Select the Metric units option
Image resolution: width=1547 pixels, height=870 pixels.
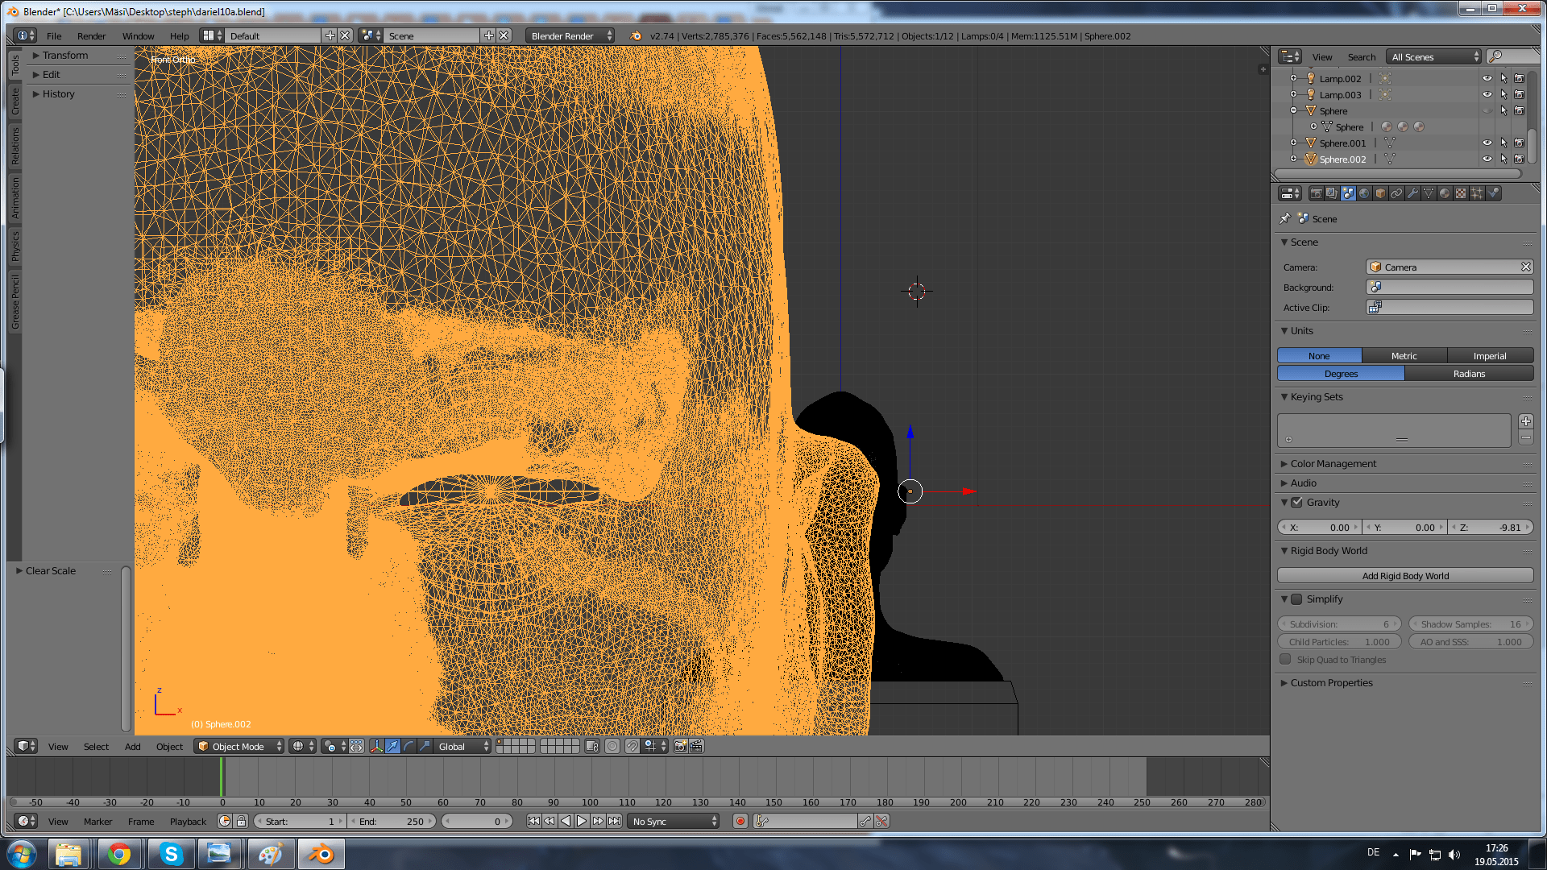(x=1404, y=355)
